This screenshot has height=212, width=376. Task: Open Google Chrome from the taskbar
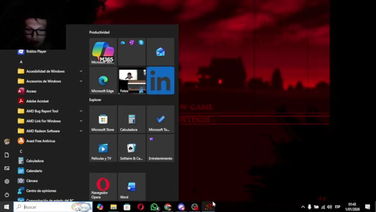[168, 207]
